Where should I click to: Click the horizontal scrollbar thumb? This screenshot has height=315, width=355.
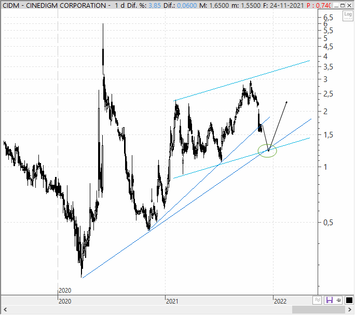click(x=319, y=310)
